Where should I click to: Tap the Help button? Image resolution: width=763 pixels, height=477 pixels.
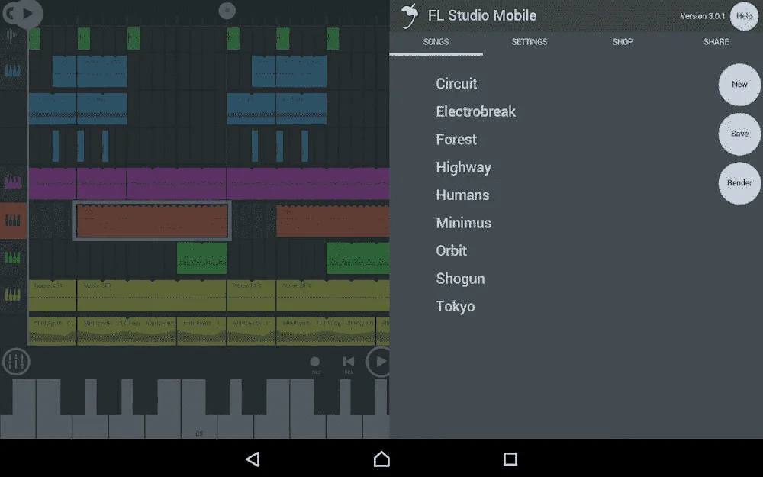pyautogui.click(x=744, y=16)
